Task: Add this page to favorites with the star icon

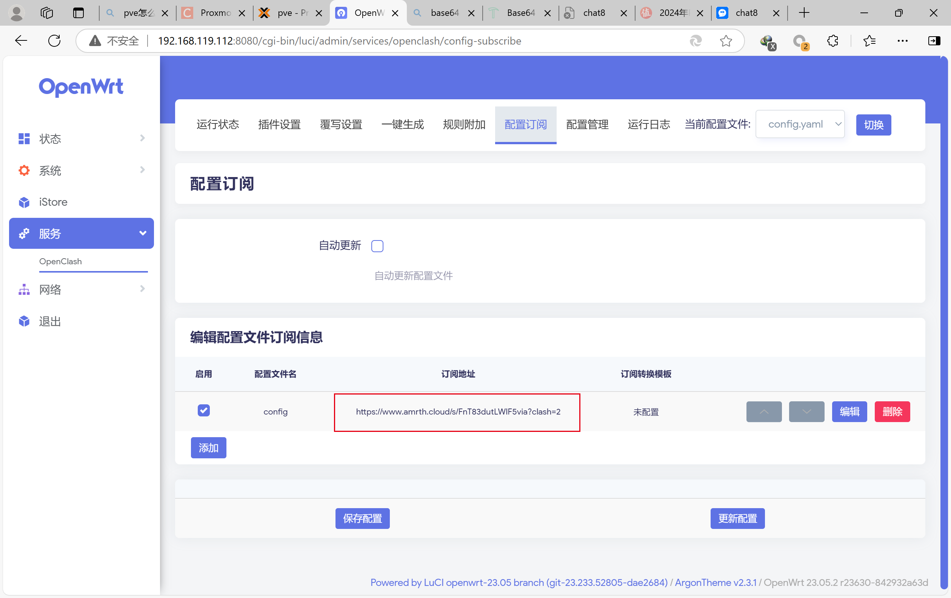Action: tap(726, 41)
